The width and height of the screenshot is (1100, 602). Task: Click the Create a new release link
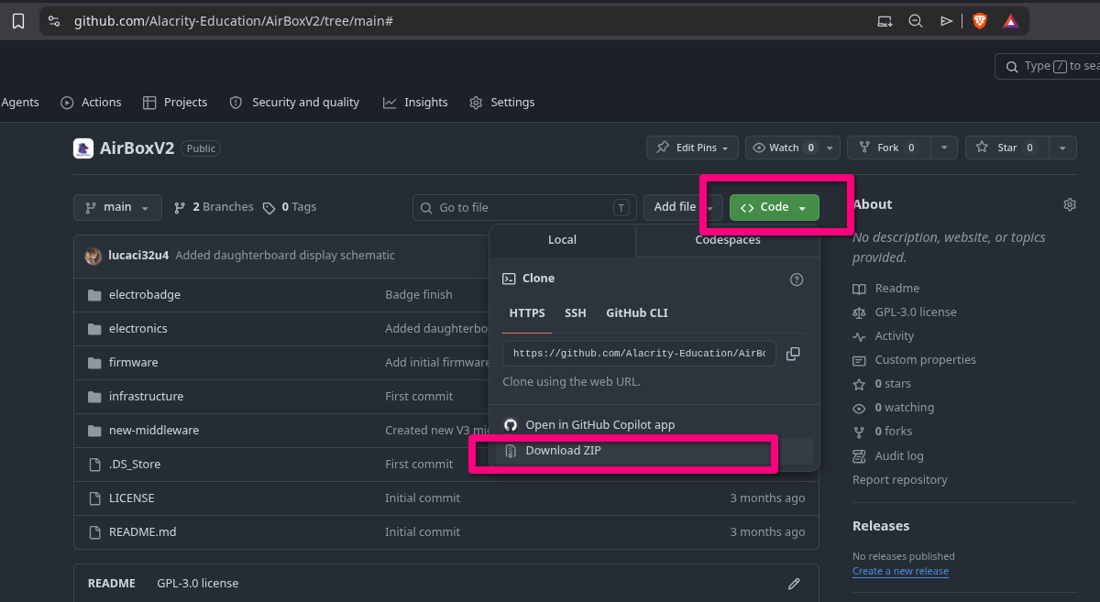click(x=900, y=571)
